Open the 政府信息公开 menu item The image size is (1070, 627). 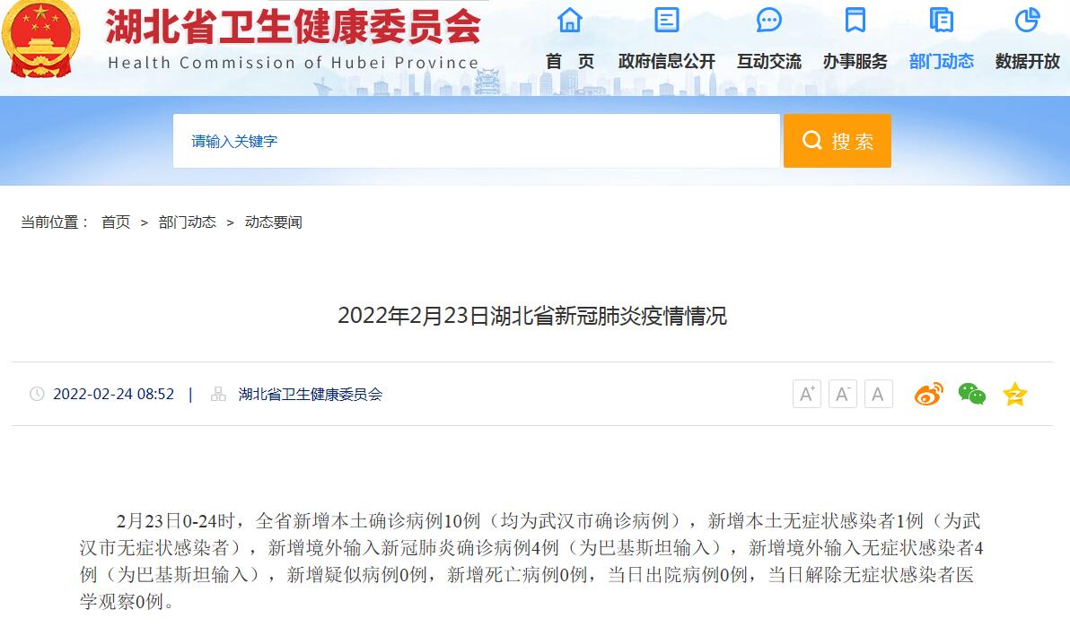(666, 61)
